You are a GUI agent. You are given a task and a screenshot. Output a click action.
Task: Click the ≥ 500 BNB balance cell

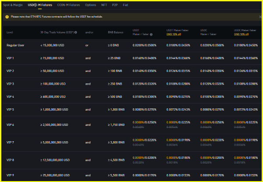pyautogui.click(x=115, y=97)
